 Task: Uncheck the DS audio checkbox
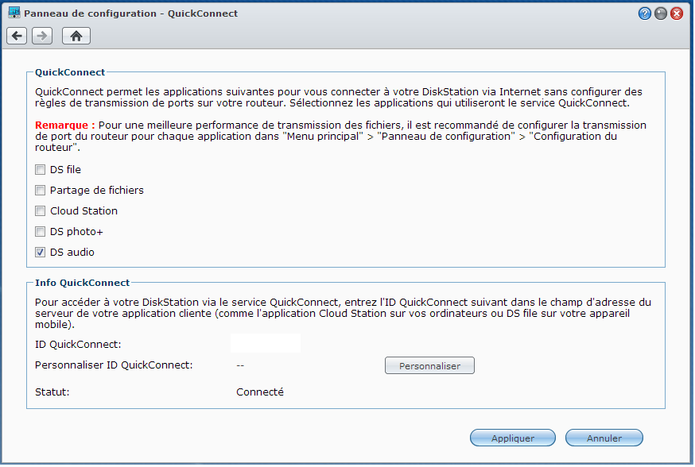(41, 253)
